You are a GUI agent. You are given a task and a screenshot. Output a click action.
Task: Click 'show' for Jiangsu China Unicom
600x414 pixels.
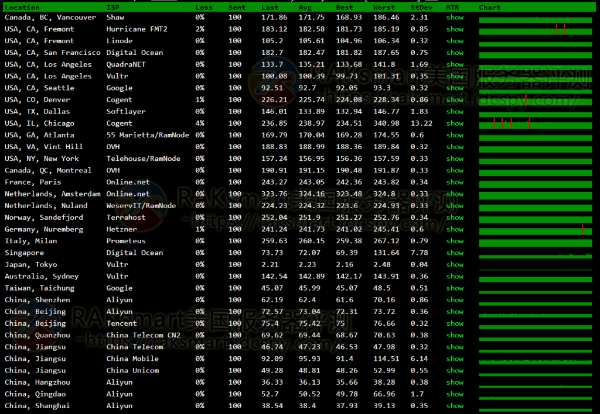click(455, 371)
